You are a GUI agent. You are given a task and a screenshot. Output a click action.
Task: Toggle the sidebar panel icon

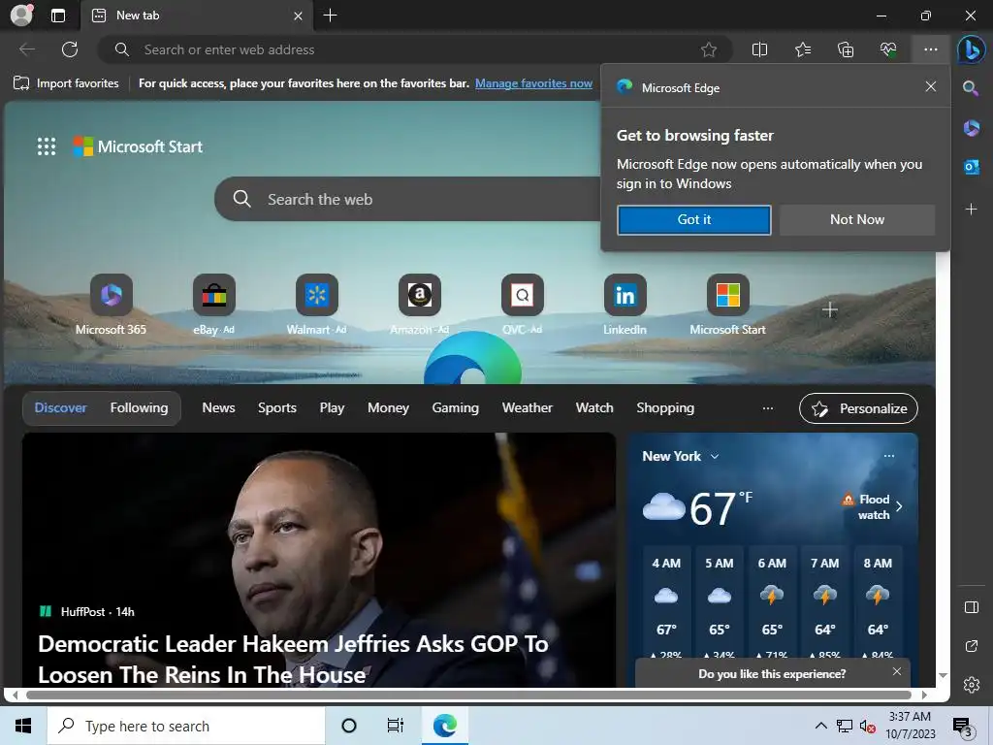(971, 607)
